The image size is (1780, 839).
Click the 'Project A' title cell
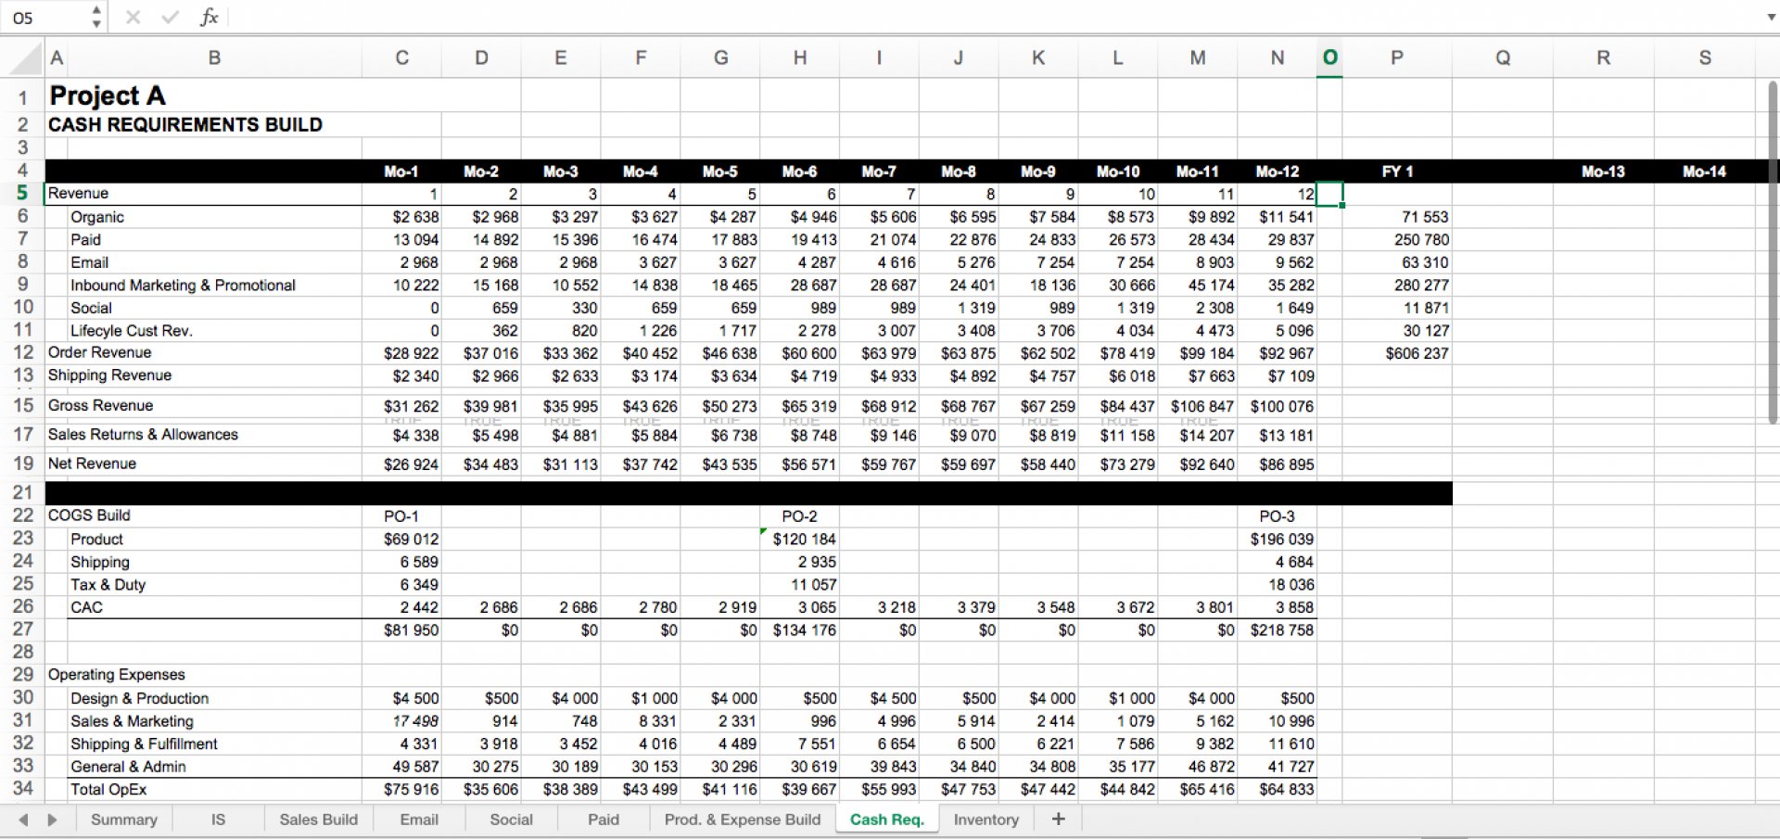pos(108,95)
